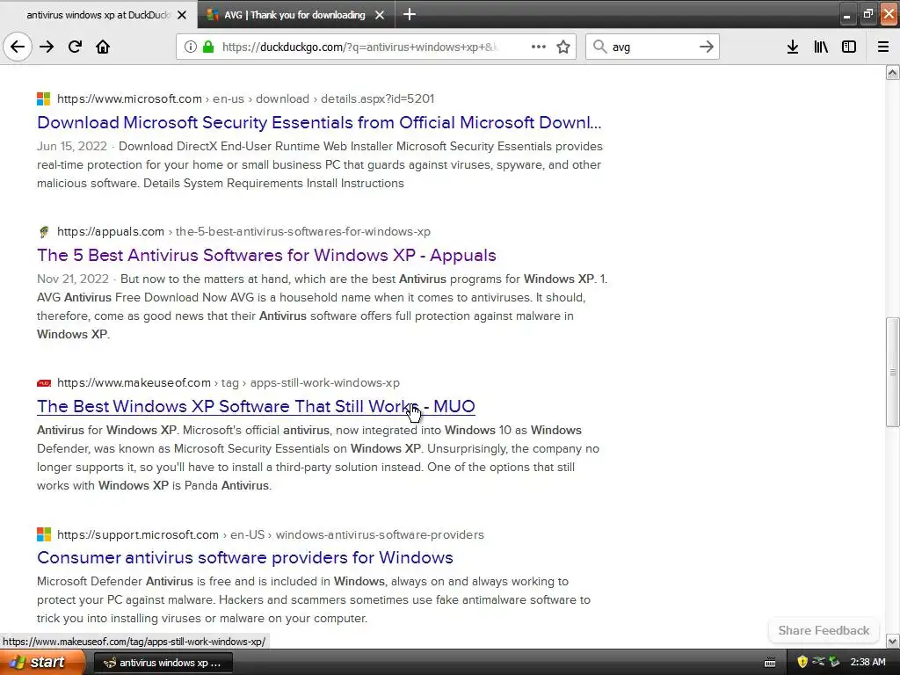Open the Firefox home page
This screenshot has height=675, width=900.
103,47
